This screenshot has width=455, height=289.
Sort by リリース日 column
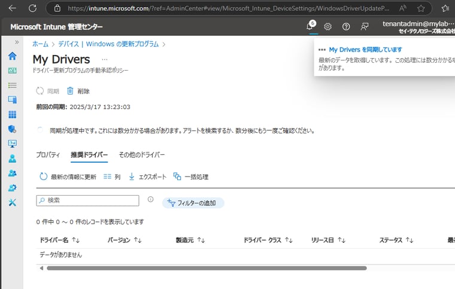click(328, 240)
